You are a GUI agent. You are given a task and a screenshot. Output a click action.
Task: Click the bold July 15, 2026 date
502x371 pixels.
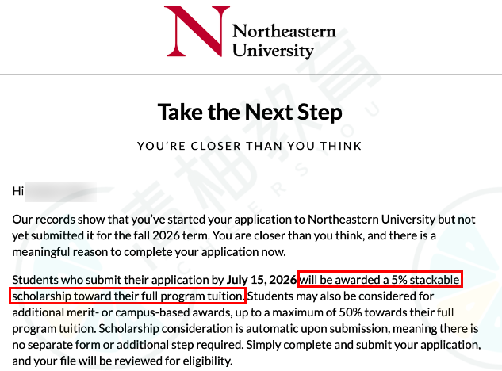[261, 280]
